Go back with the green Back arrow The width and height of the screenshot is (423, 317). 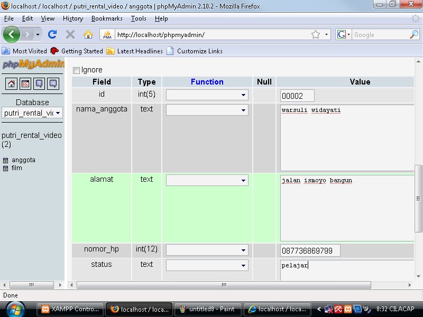point(11,34)
